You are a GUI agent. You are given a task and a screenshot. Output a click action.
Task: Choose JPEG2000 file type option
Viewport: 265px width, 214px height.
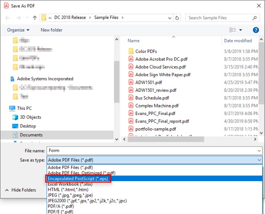click(x=155, y=201)
